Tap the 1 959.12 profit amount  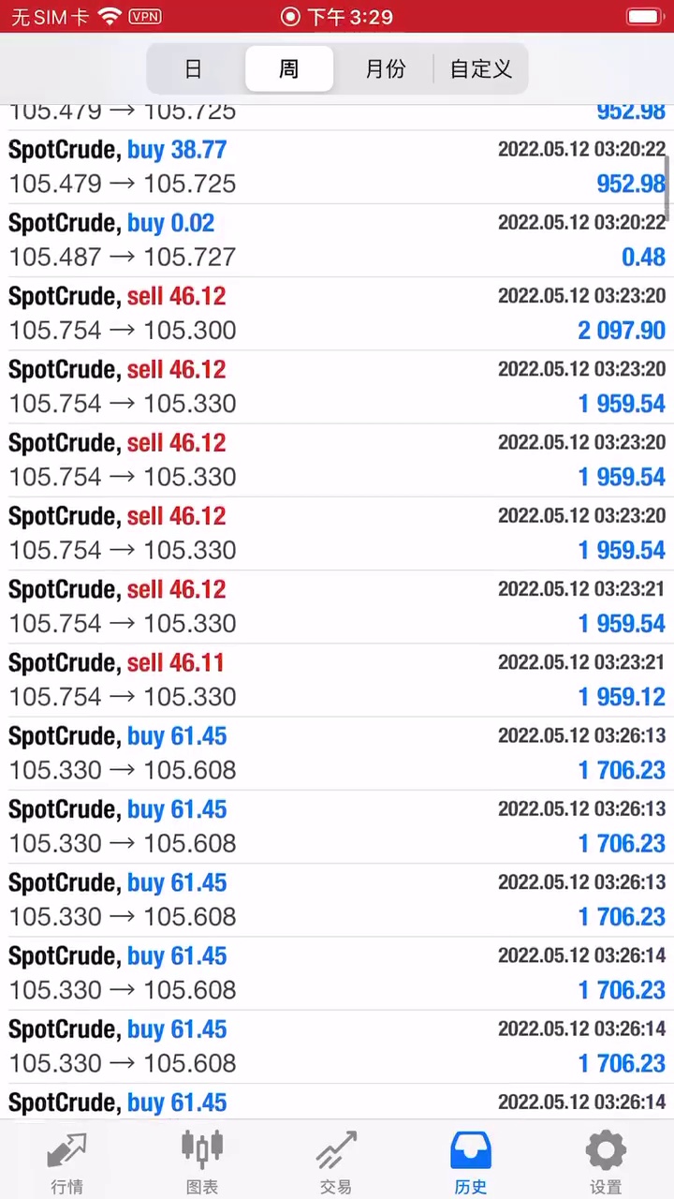(622, 697)
